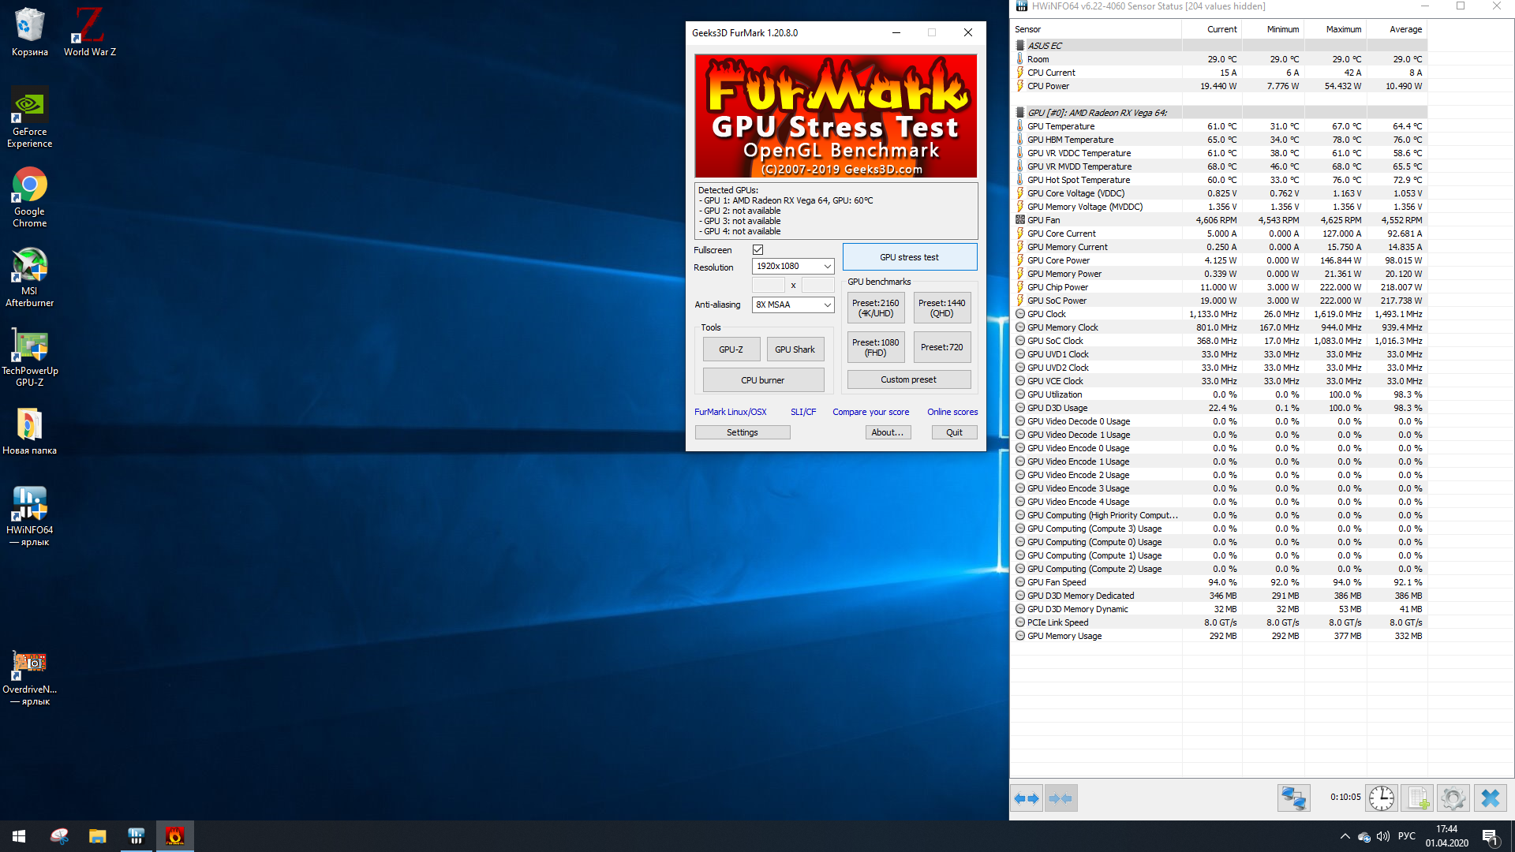Click the custom width input field
This screenshot has width=1515, height=852.
[x=768, y=285]
